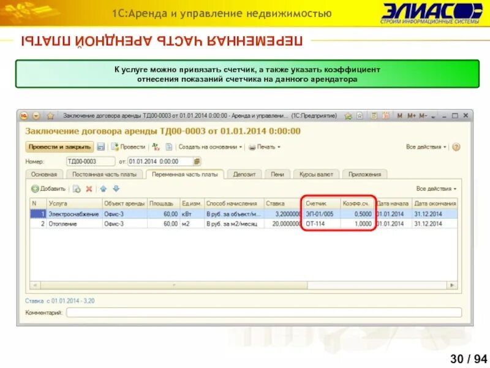490x368 pixels.
Task: Open the date picker calendar icon by date field
Action: click(197, 161)
